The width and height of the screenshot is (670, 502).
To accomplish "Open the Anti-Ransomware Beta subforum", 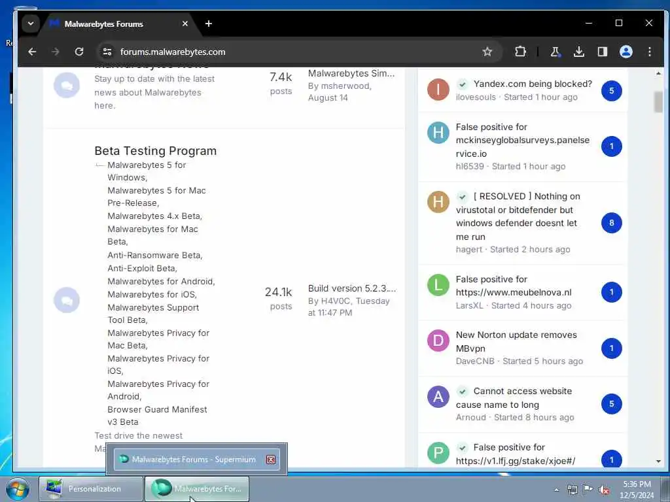I will coord(154,256).
